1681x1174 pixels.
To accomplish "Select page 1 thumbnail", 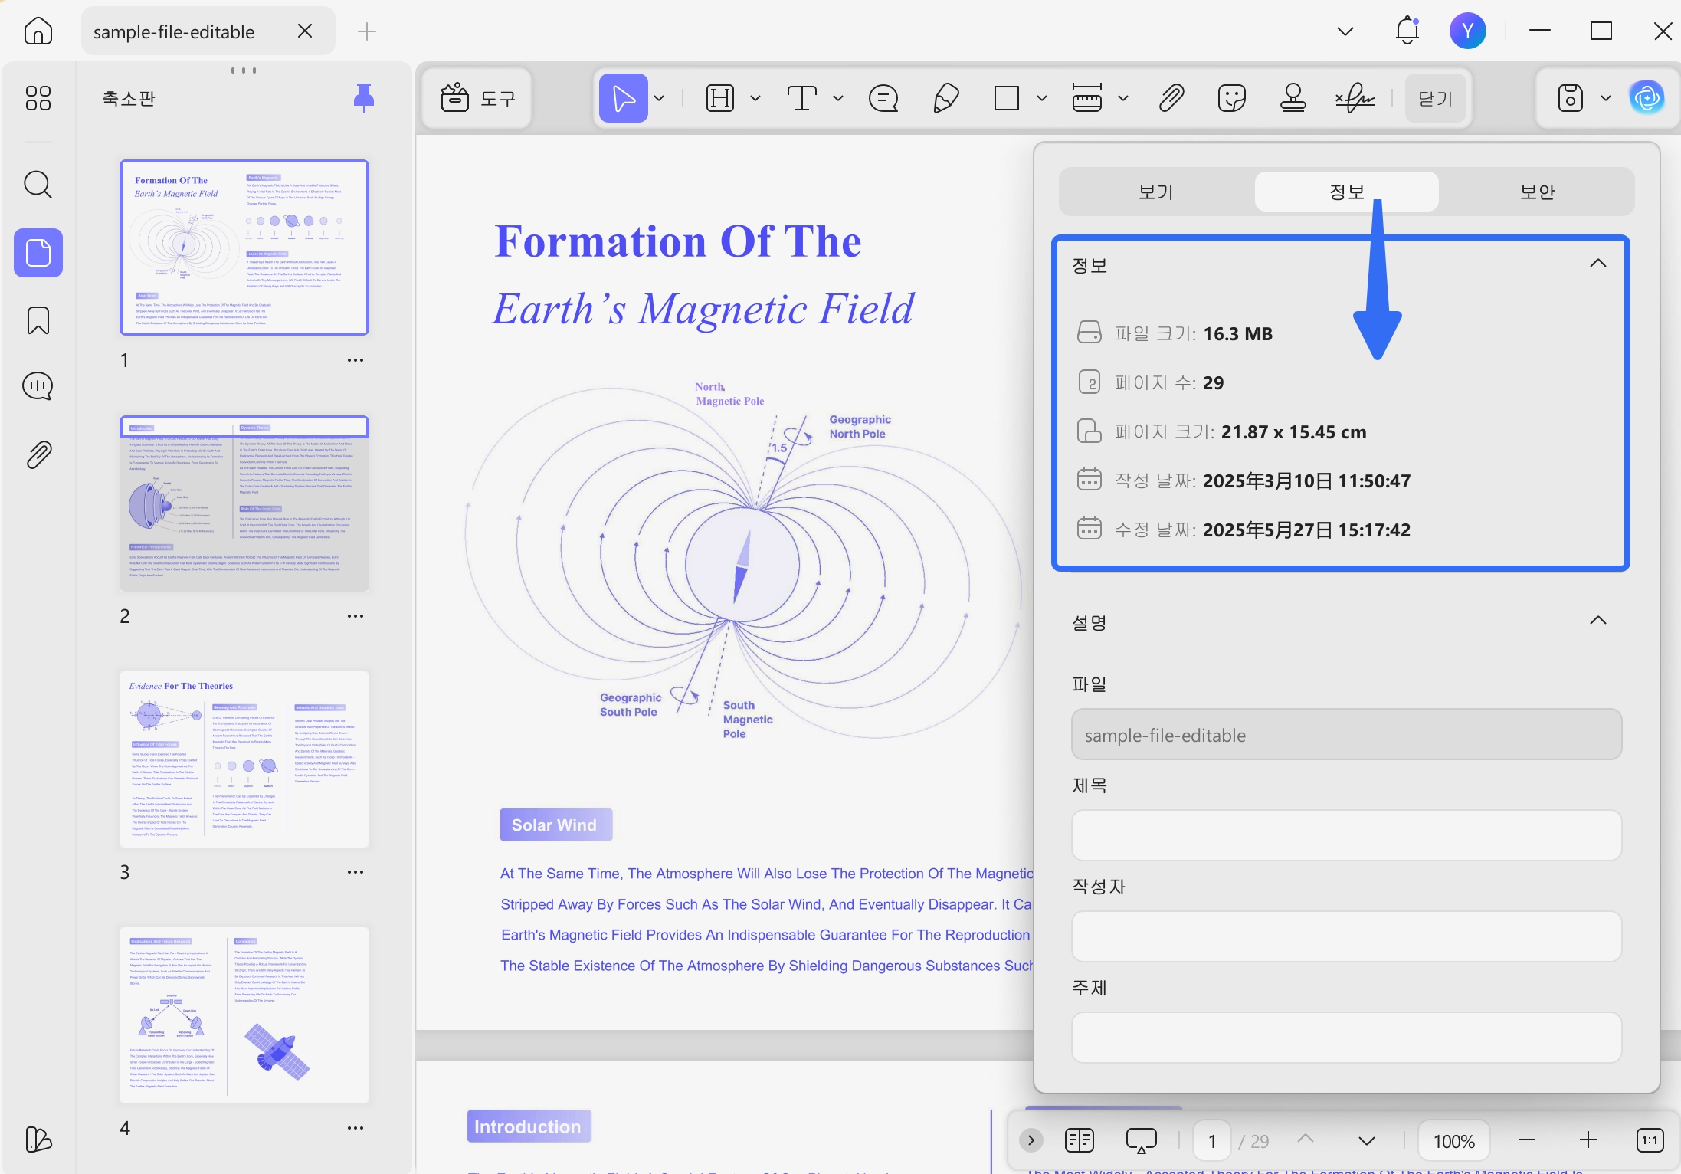I will (x=244, y=248).
